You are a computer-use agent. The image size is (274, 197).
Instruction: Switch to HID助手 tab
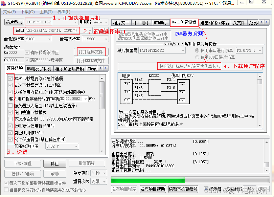[161, 23]
